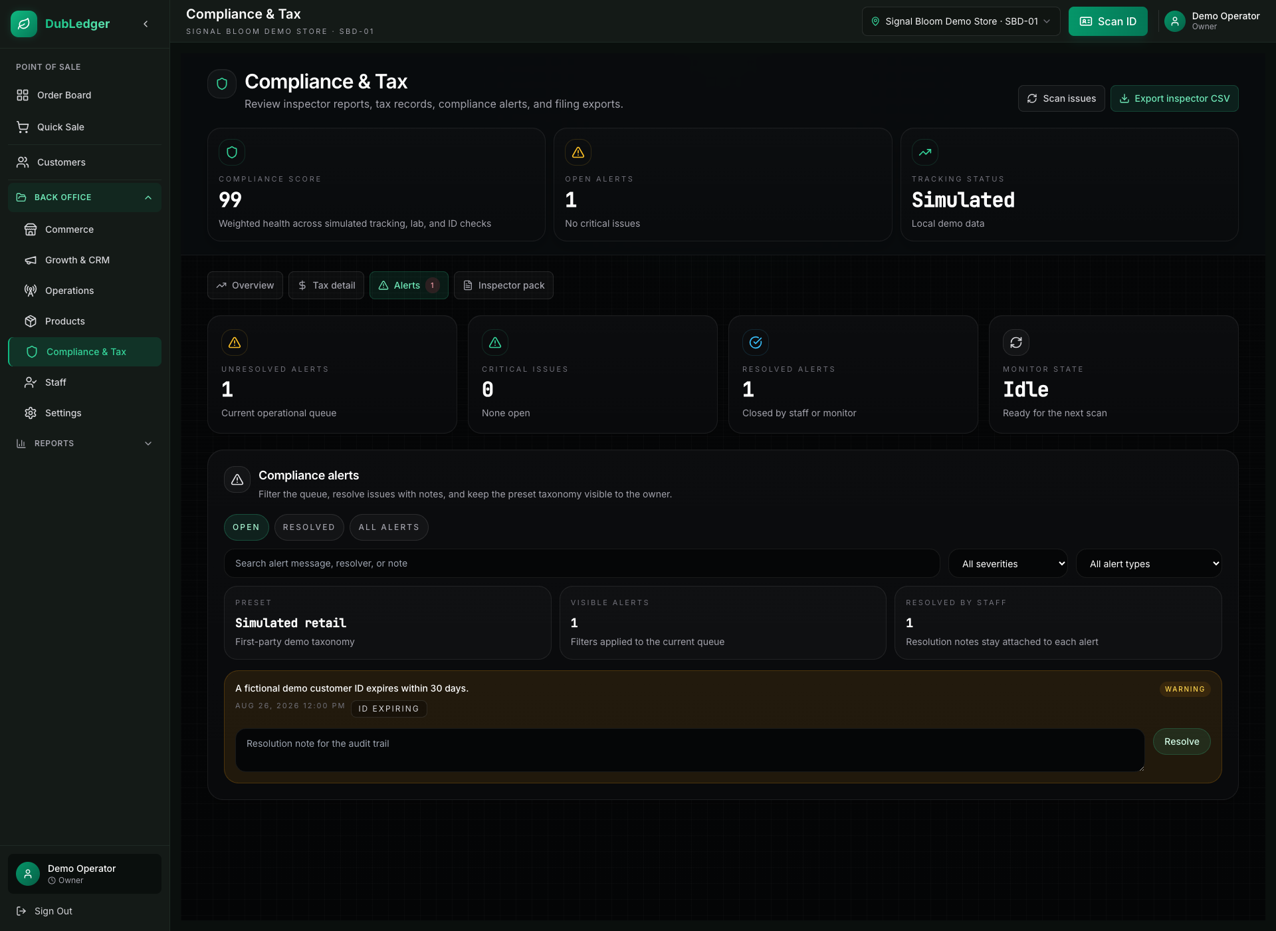The height and width of the screenshot is (931, 1276).
Task: Click the Staff user-check icon
Action: click(x=31, y=382)
